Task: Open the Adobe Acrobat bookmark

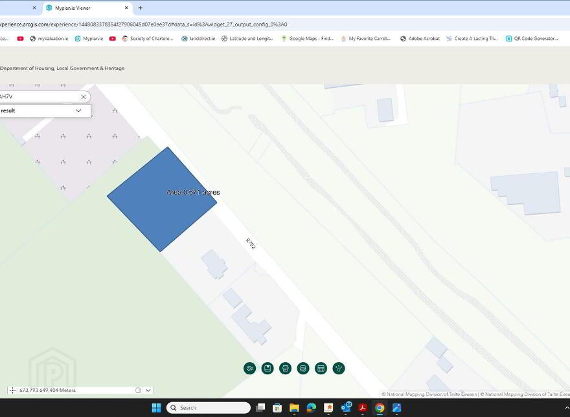Action: point(420,39)
